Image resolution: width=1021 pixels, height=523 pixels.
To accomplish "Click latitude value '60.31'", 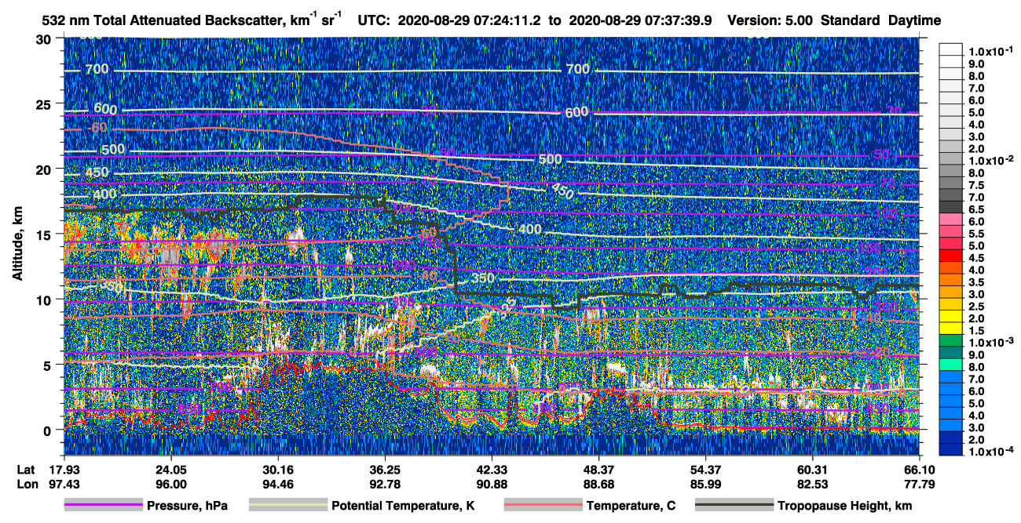I will (x=813, y=469).
